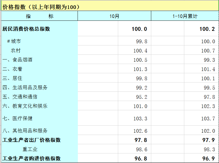
Task: Select 医疗保健 cumulative value 103.7
Action: coord(208,119)
